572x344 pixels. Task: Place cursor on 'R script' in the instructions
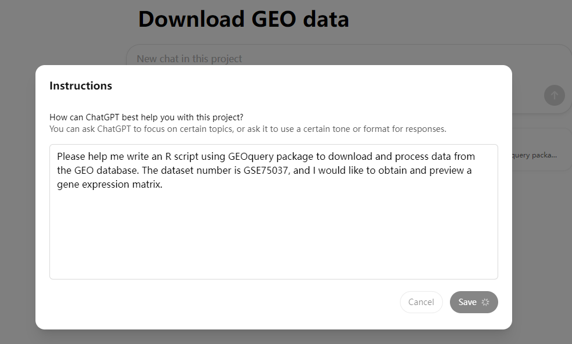tap(181, 156)
